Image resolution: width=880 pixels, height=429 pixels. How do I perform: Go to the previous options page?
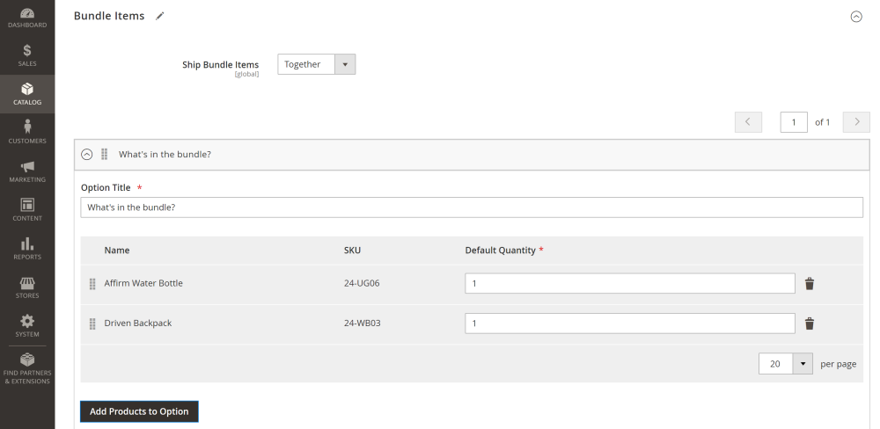click(x=748, y=121)
